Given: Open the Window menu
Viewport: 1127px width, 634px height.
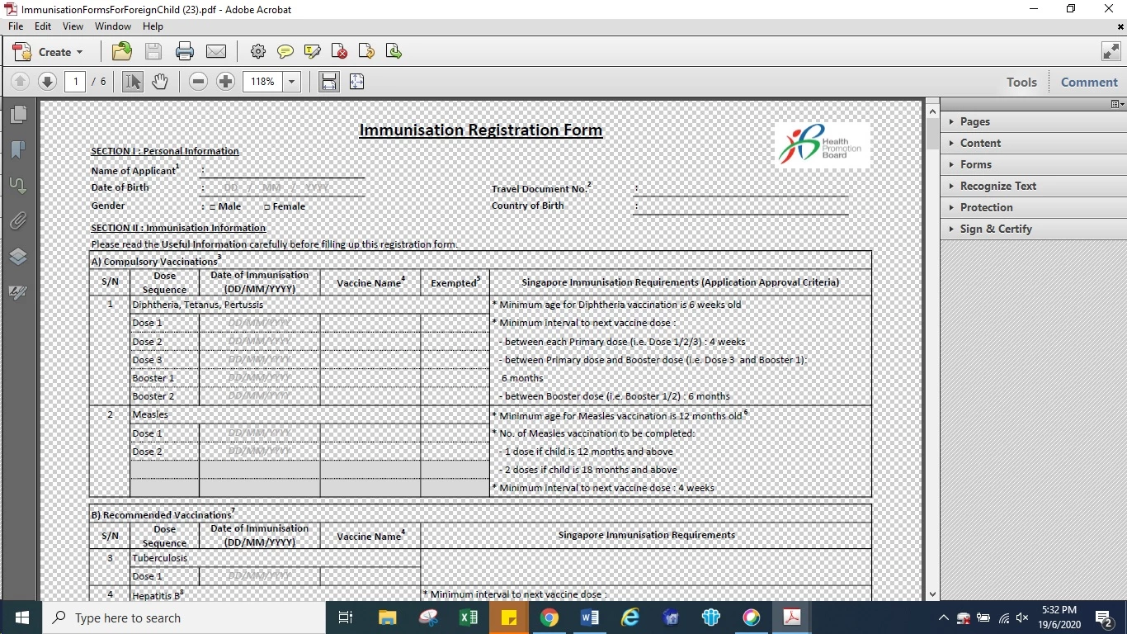Looking at the screenshot, I should [113, 26].
